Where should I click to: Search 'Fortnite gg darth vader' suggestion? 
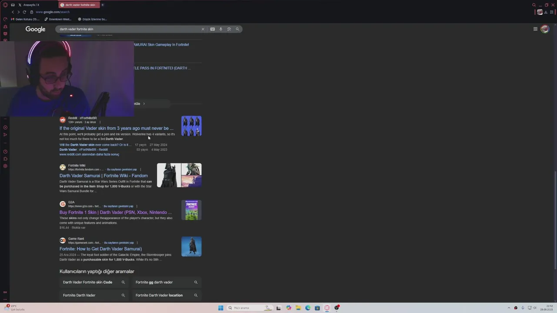[167, 282]
